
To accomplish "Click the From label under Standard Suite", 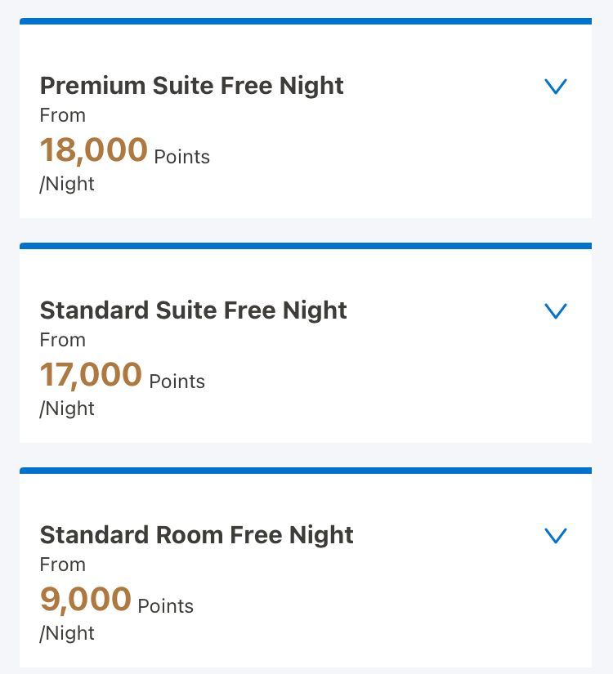I will 63,340.
